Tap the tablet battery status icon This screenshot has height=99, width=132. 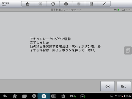(125, 96)
